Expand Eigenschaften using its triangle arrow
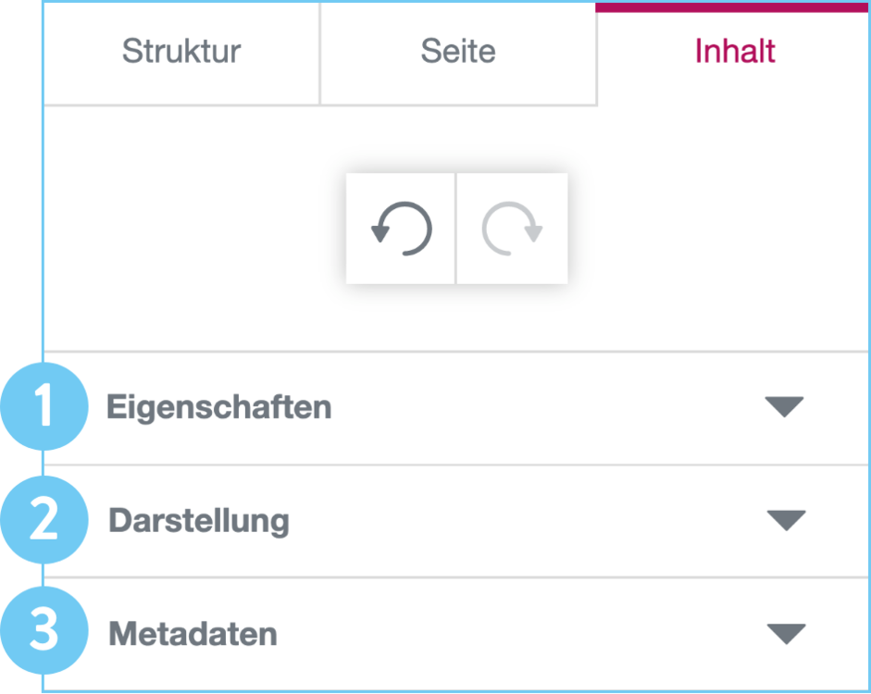 (x=784, y=407)
